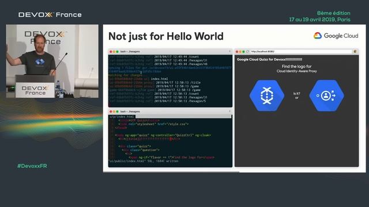The width and height of the screenshot is (369, 207).
Task: Click the {{title}} heading line in vim
Action: [149, 139]
